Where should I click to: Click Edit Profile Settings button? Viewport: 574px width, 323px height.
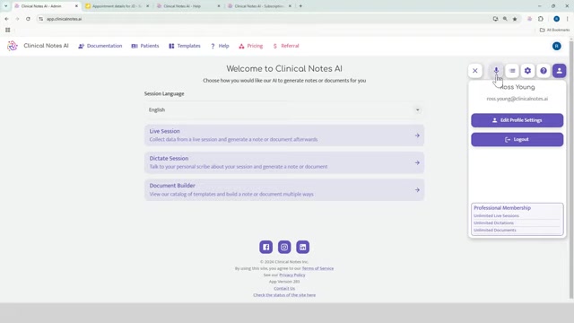[517, 120]
